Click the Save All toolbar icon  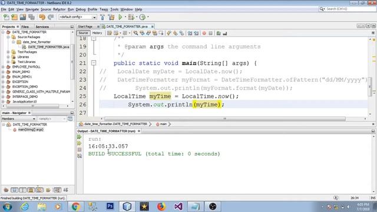(31, 17)
